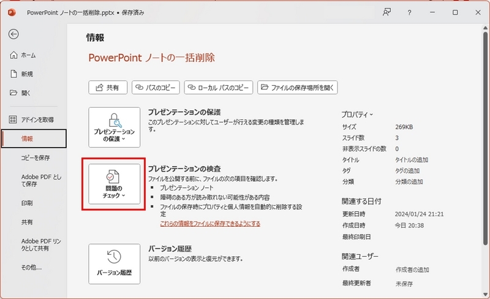Image resolution: width=490 pixels, height=299 pixels.
Task: Click 作成者の追加 field
Action: point(412,270)
